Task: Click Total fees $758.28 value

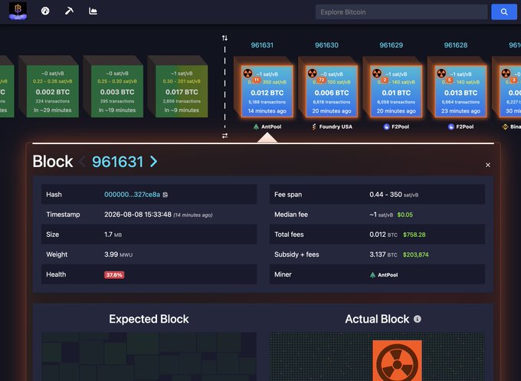Action: (414, 235)
